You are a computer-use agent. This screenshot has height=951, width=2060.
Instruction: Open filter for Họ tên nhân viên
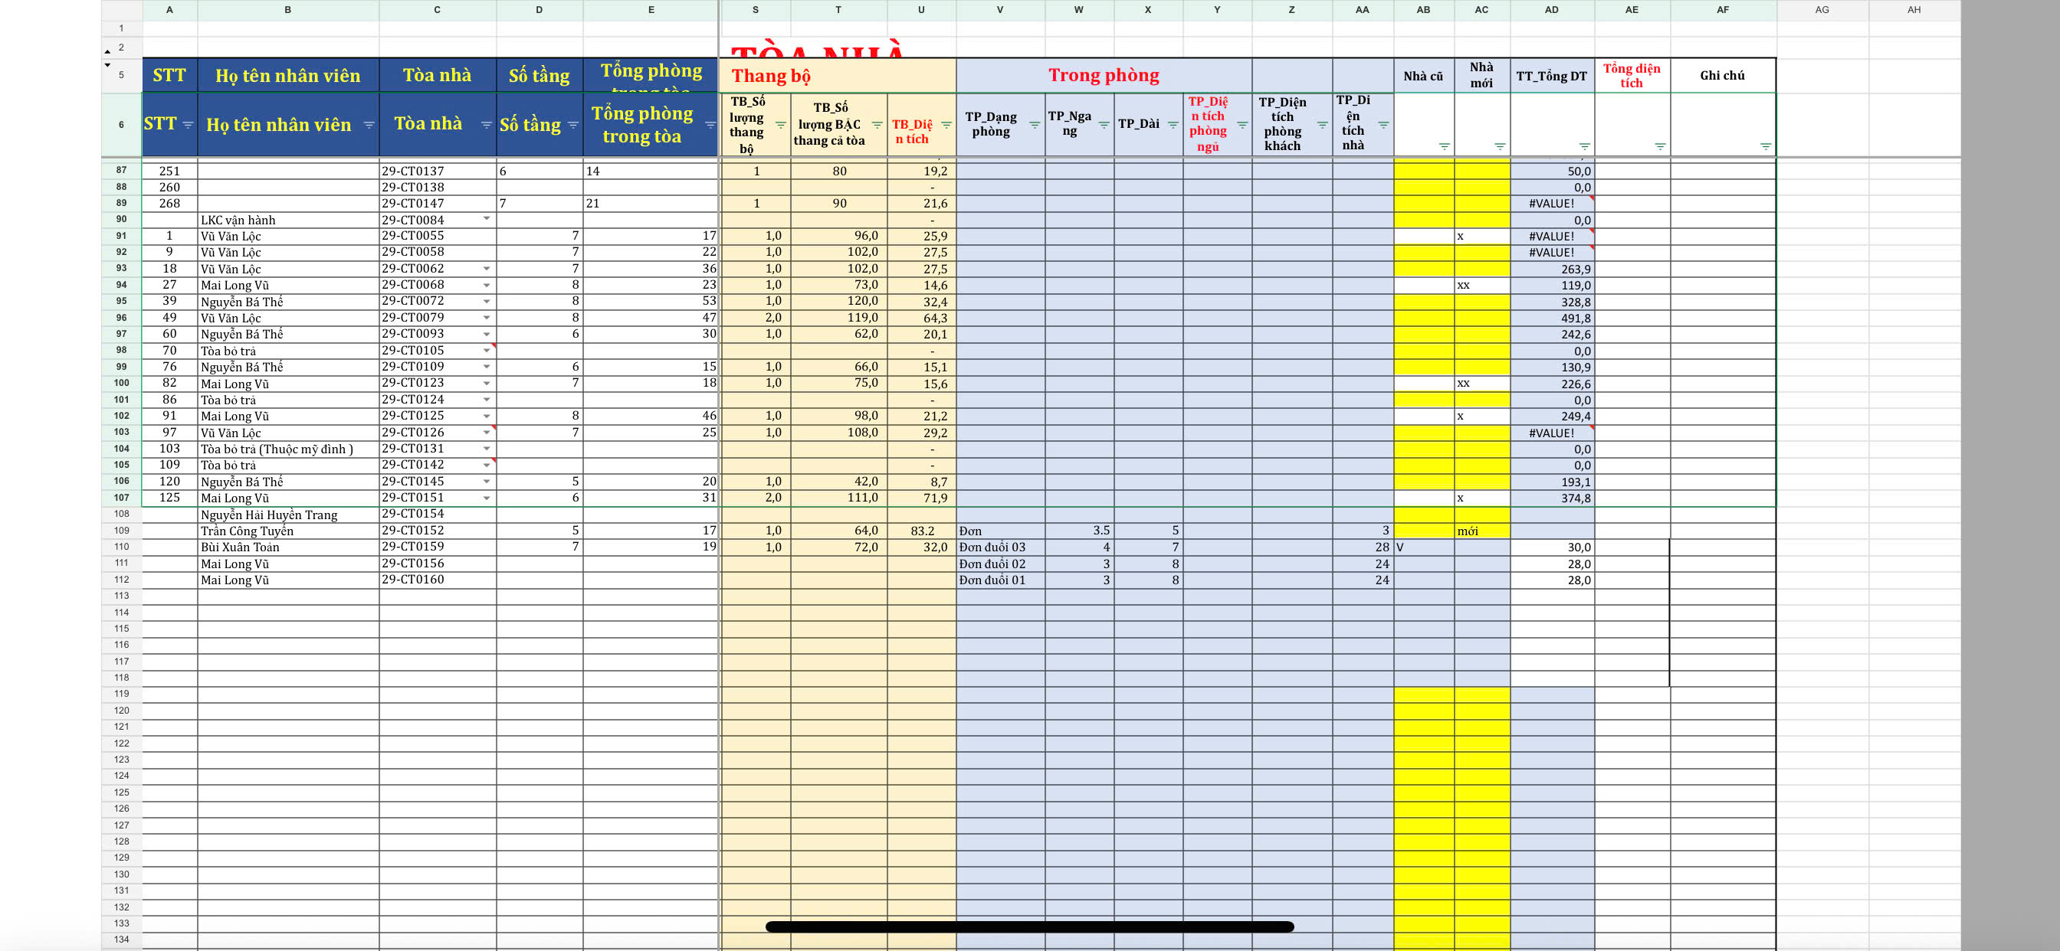[369, 125]
